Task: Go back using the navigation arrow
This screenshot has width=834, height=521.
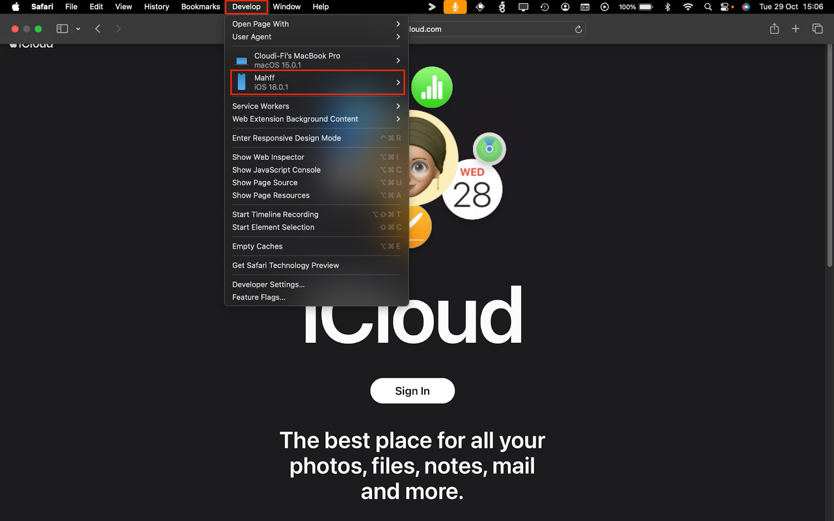Action: tap(97, 29)
